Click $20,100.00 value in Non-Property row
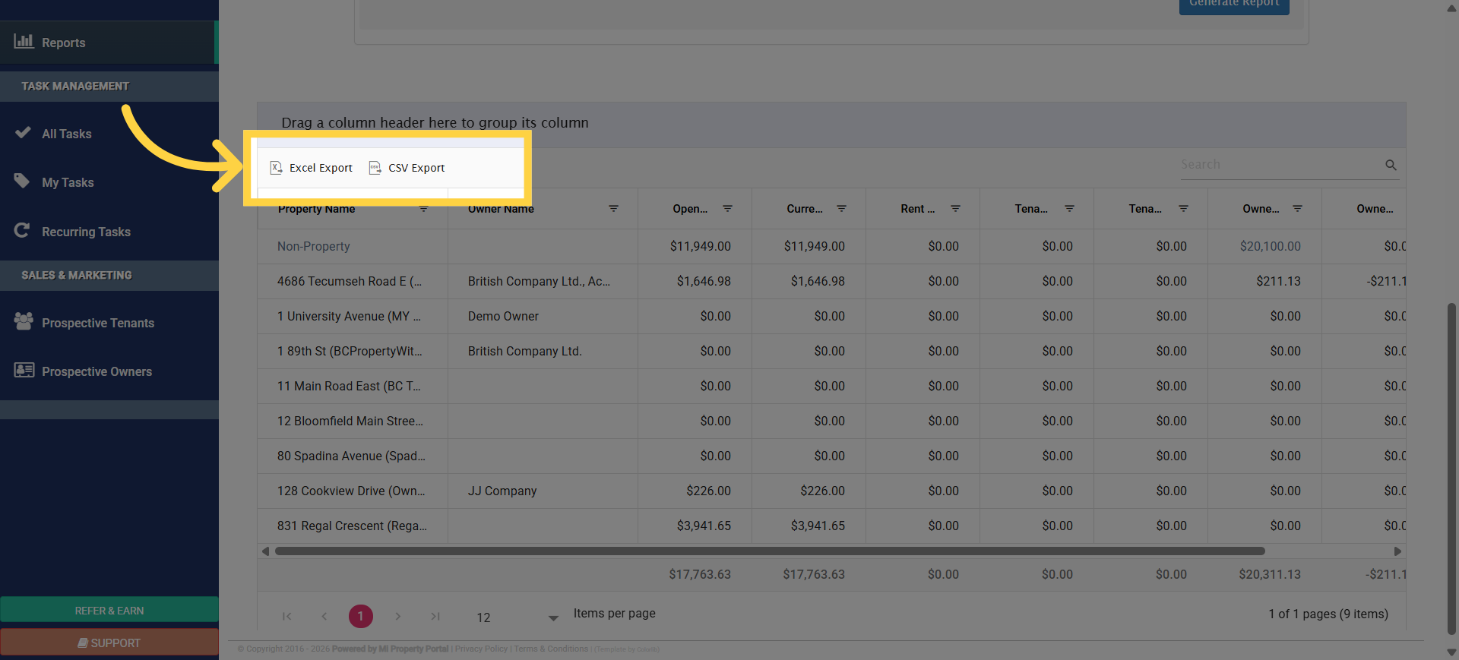The image size is (1459, 660). click(1270, 246)
